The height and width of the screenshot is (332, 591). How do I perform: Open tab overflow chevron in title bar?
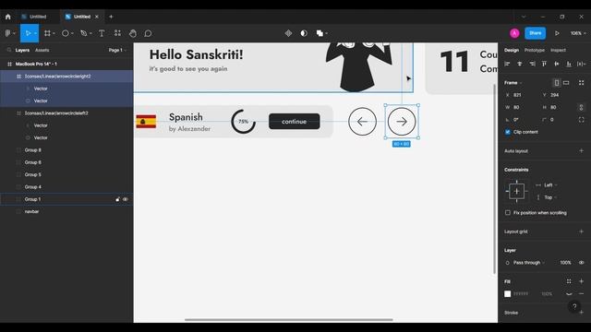524,17
